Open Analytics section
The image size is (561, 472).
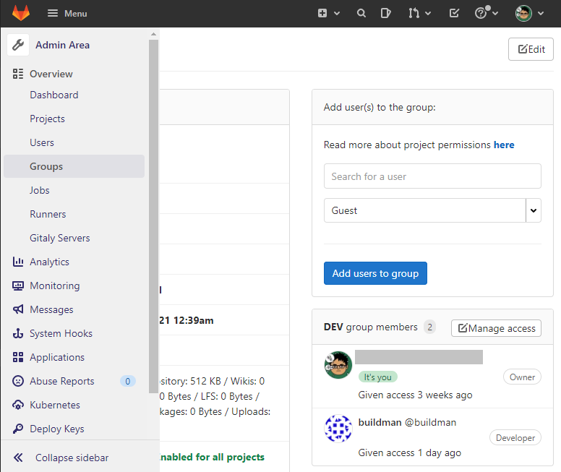pyautogui.click(x=49, y=262)
